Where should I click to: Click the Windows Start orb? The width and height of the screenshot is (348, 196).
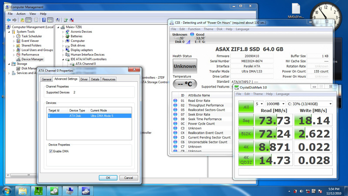[x=7, y=191]
